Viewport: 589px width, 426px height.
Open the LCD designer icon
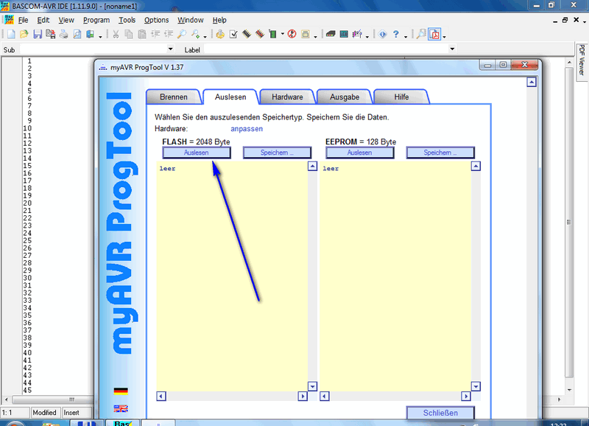344,34
